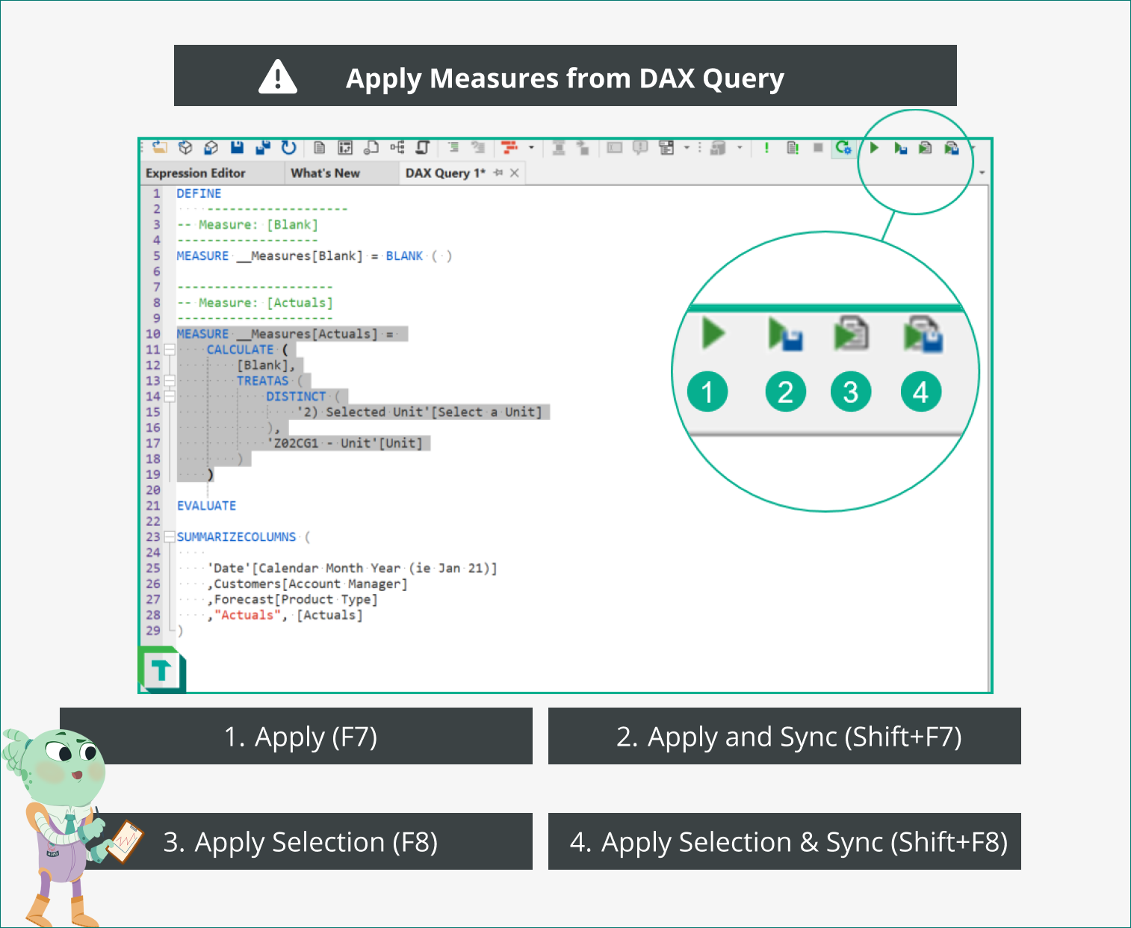Image resolution: width=1131 pixels, height=928 pixels.
Task: Open the tab list dropdown at the tab bar's right end
Action: (x=982, y=173)
